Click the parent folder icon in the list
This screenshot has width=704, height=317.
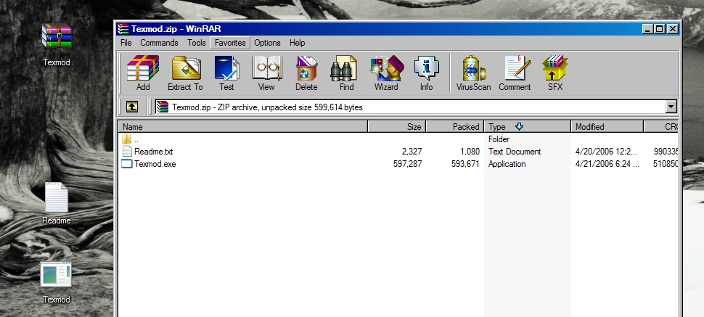tap(127, 139)
